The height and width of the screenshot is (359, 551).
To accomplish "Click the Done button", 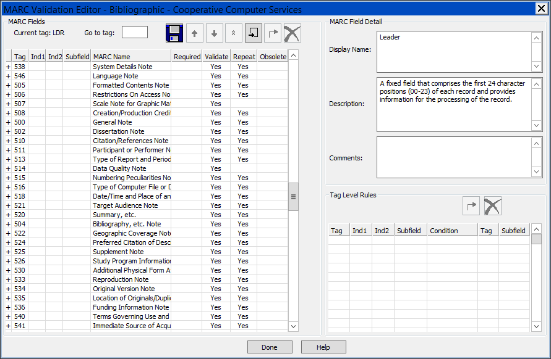I will point(270,347).
